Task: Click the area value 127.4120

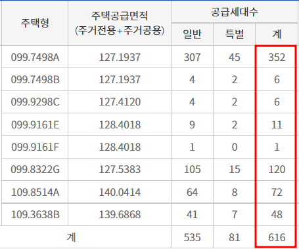Action: click(x=120, y=102)
